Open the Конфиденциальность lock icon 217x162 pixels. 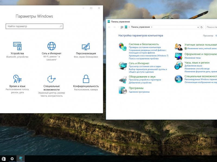click(86, 79)
